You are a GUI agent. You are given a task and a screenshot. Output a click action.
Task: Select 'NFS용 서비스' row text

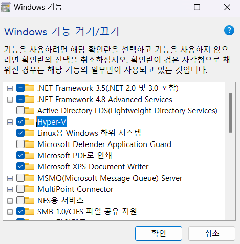tap(60, 201)
